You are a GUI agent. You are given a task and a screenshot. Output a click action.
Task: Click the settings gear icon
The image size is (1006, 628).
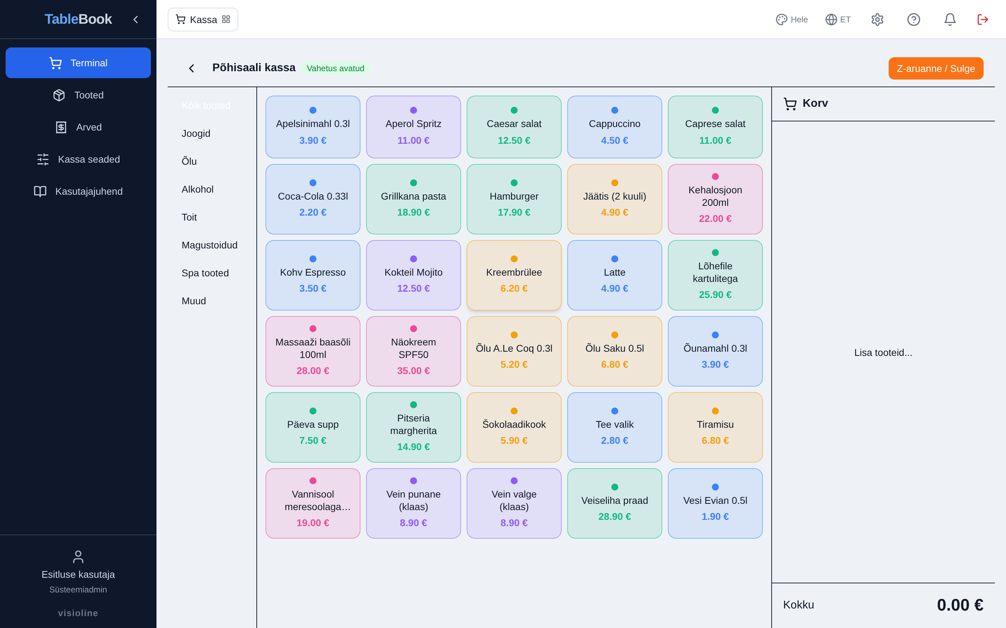877,20
